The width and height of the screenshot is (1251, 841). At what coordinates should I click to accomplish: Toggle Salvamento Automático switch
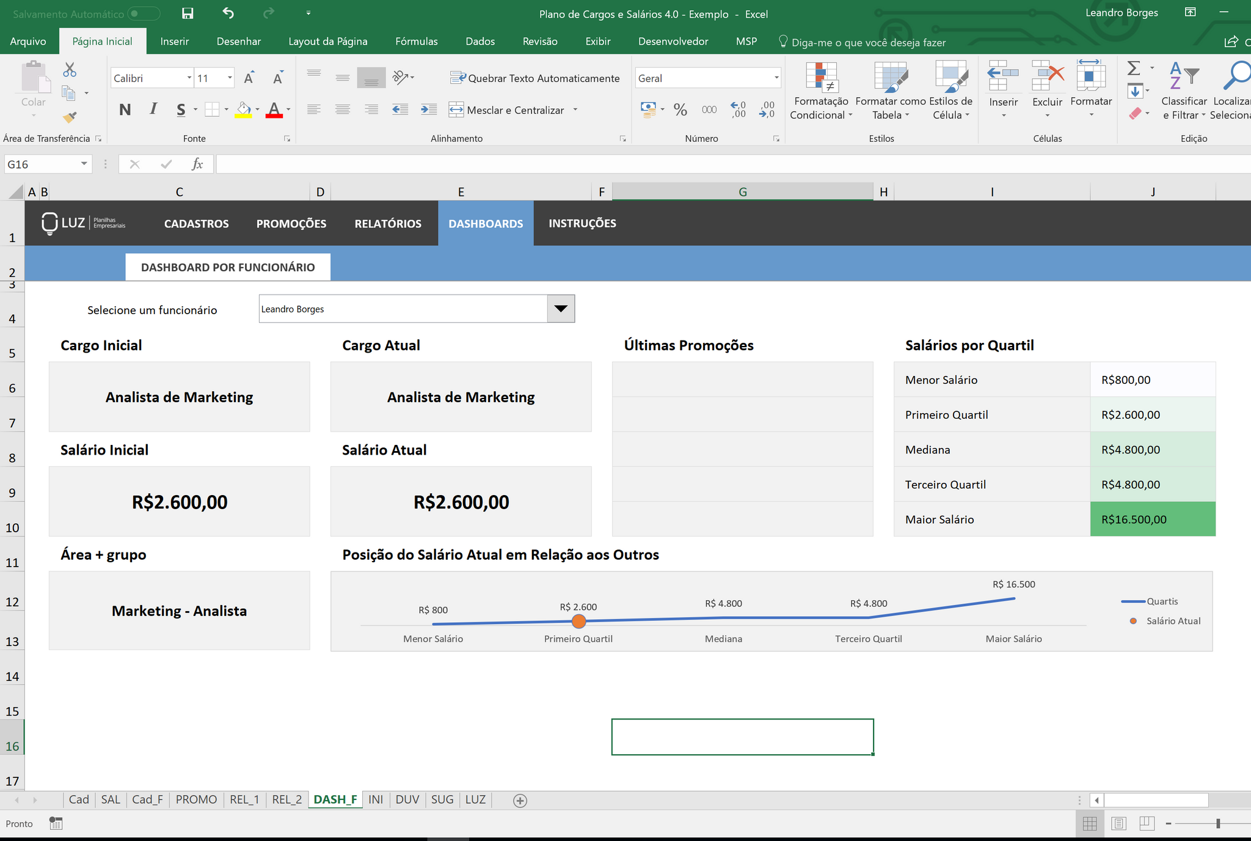[x=144, y=13]
